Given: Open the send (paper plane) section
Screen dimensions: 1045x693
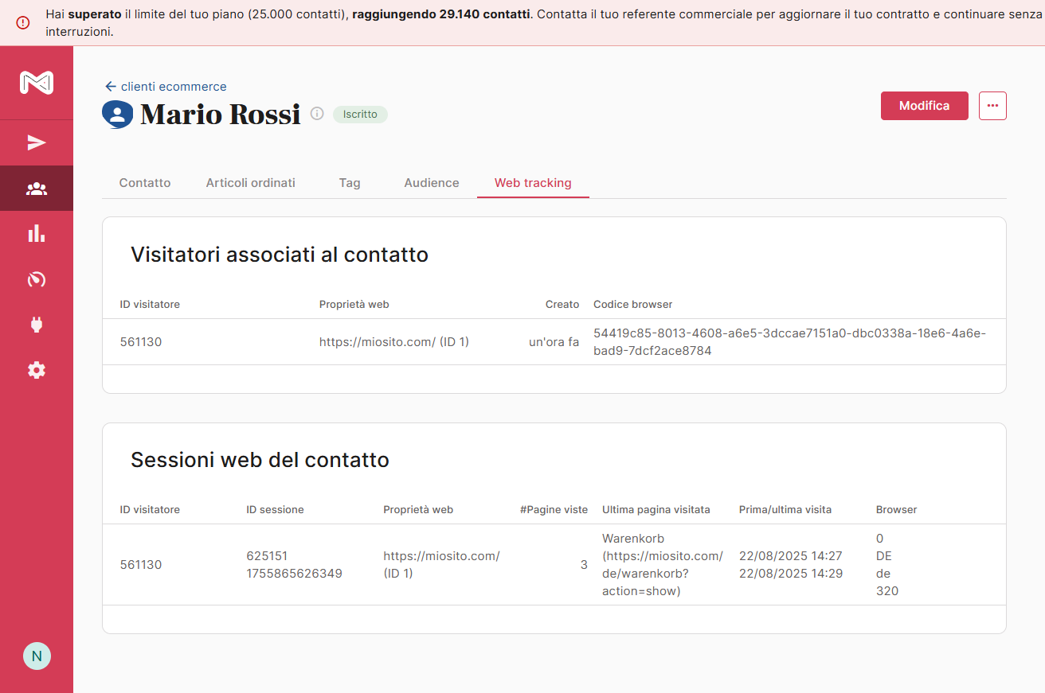Looking at the screenshot, I should 37,142.
